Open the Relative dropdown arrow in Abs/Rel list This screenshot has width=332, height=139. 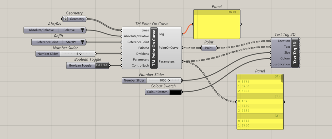click(83, 30)
